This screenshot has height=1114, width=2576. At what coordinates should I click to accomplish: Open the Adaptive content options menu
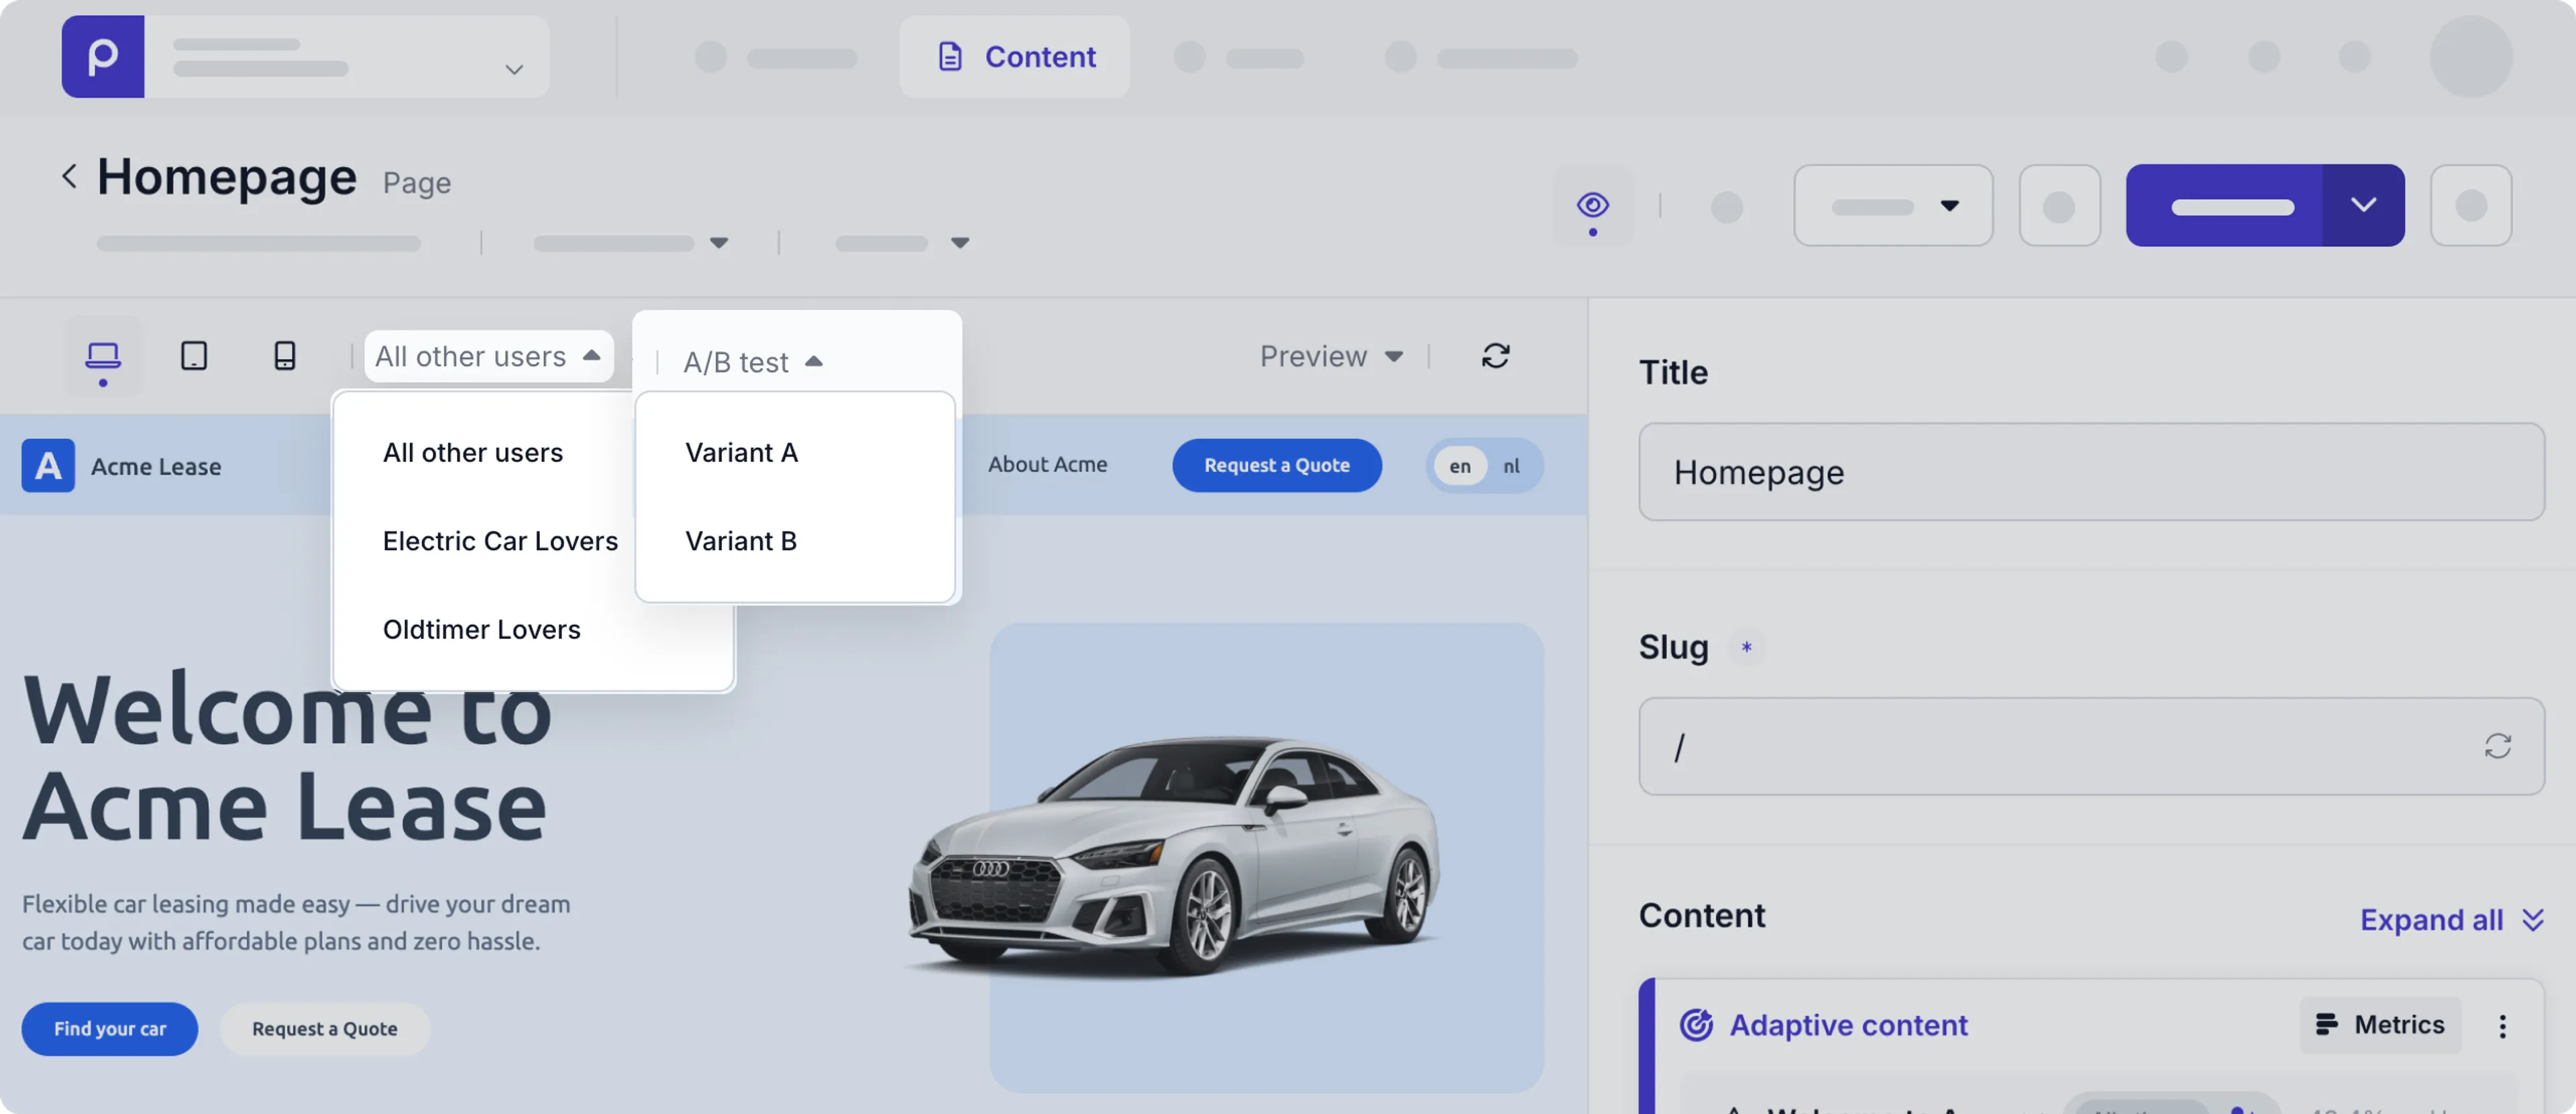(2503, 1026)
